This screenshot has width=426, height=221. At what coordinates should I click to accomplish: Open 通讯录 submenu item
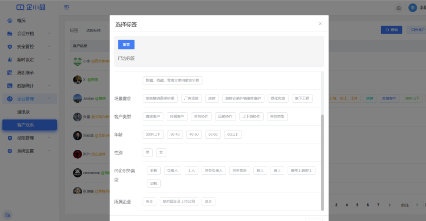[x=29, y=112]
